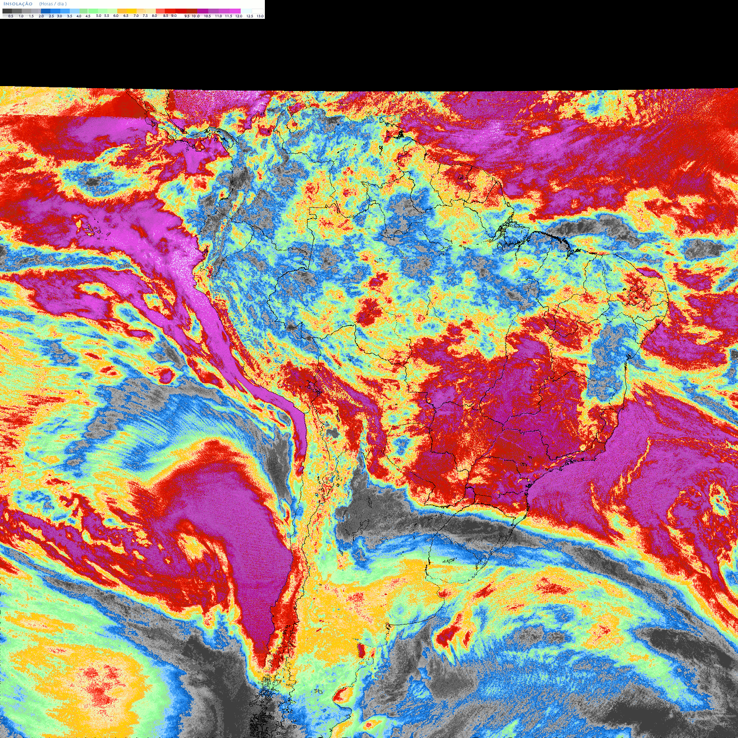Select the 5.0 legend scale value
This screenshot has height=738, width=738.
tap(98, 16)
